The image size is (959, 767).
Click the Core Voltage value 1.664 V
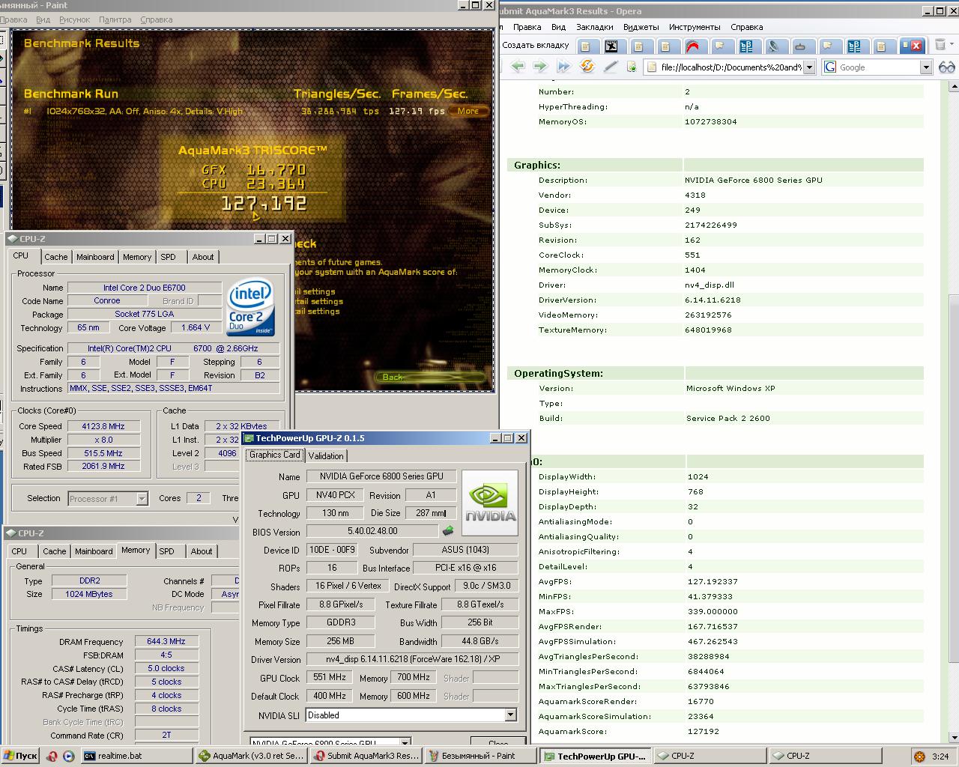coord(196,327)
